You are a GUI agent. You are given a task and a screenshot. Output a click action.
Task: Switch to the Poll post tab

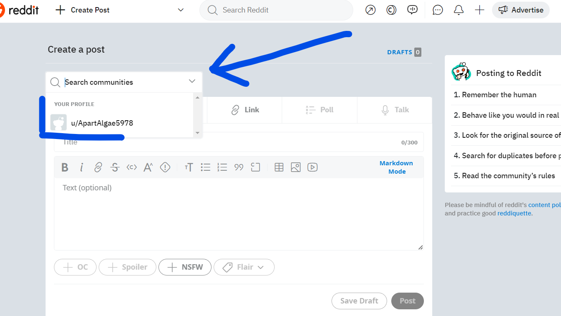point(319,110)
